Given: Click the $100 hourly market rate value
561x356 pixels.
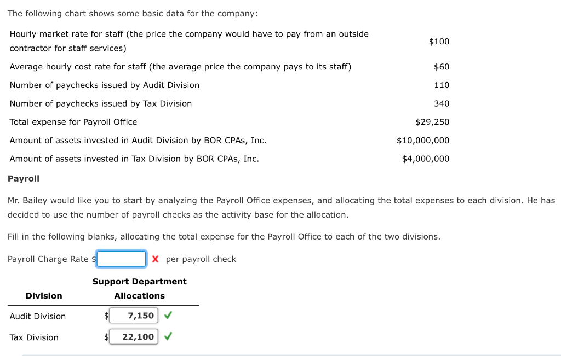Looking at the screenshot, I should click(439, 42).
